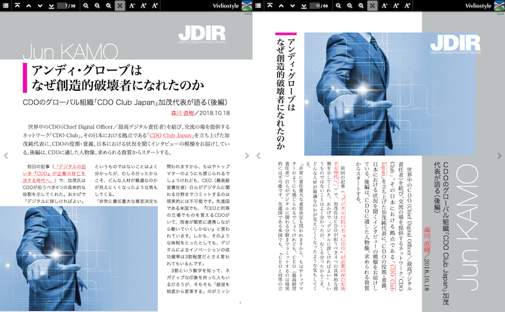Zoom in on the right viewer
The width and height of the screenshot is (505, 312).
point(350,6)
